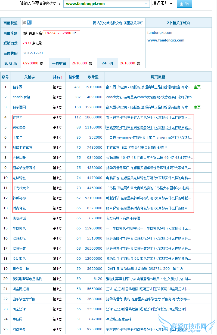Open the keyword 牛皮钱包 link
The image size is (217, 335).
(19, 229)
